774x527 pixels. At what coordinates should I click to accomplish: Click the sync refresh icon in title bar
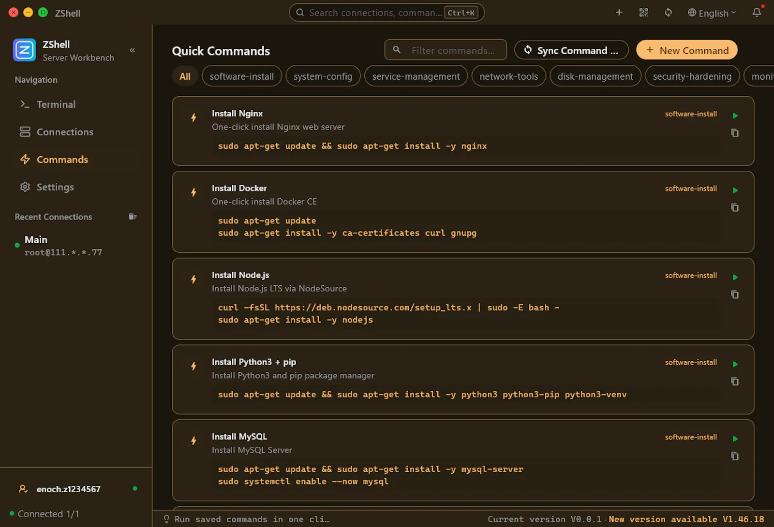[668, 13]
